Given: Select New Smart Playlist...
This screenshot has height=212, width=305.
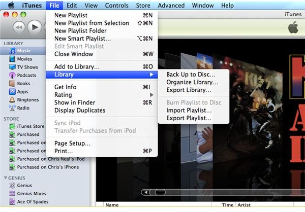Looking at the screenshot, I should coord(102,39).
